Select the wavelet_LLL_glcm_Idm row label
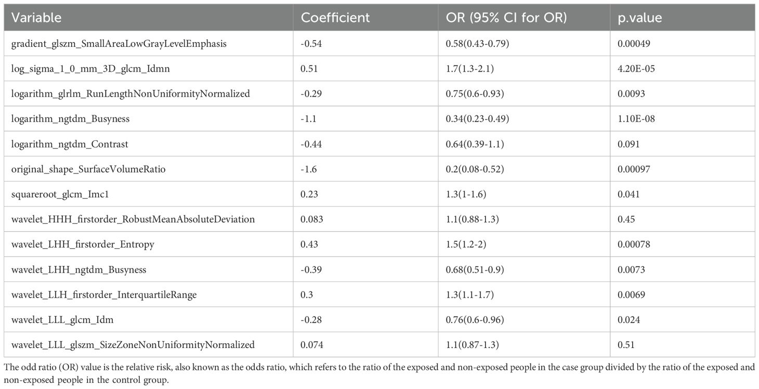 click(x=62, y=320)
